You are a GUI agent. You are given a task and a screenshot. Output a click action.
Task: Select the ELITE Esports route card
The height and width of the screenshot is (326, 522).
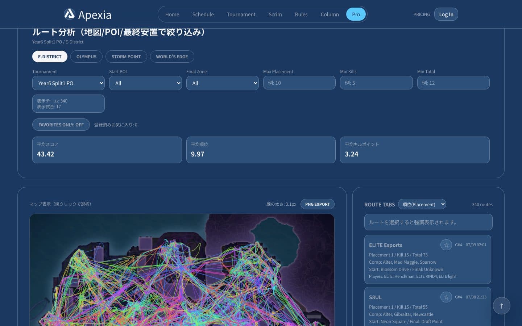pos(428,259)
